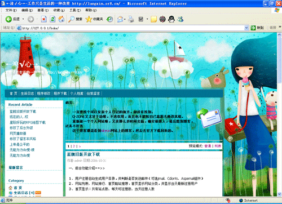This screenshot has width=282, height=204.
Task: Expand the Edit button dropdown arrow
Action: (147, 19)
